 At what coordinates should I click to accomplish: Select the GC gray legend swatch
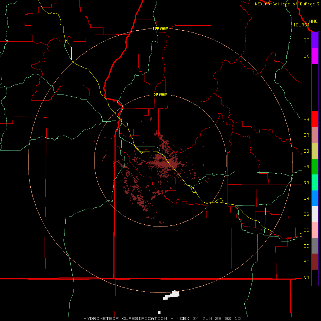point(315,246)
